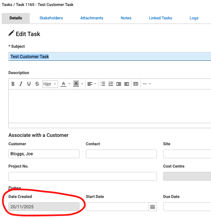Select the Contact input field
211x219 pixels.
coord(121,154)
